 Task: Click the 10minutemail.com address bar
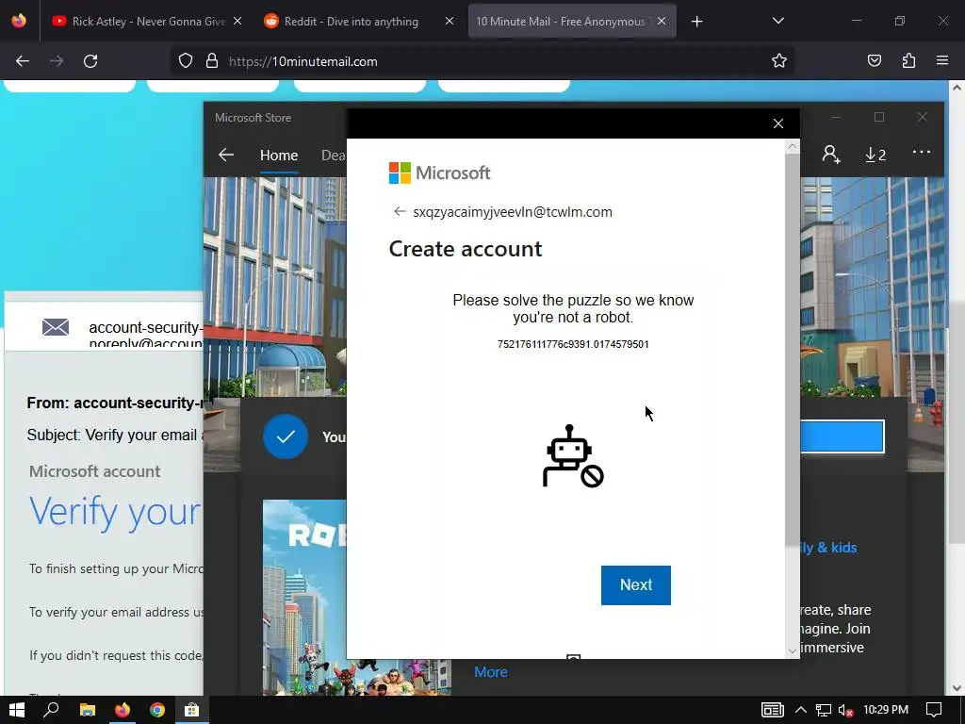(x=482, y=61)
